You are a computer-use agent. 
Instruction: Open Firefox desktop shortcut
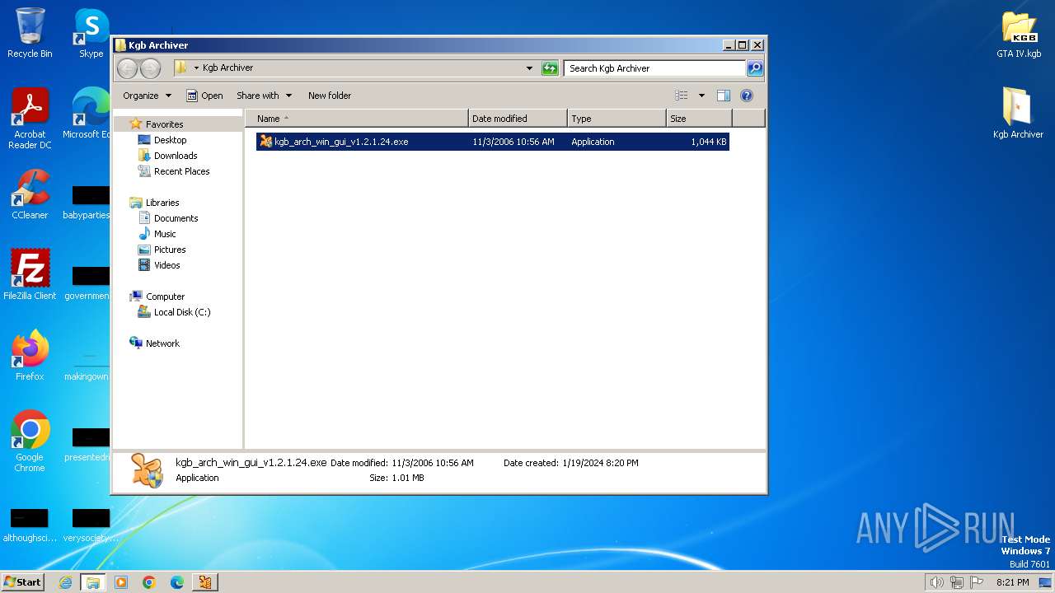pos(30,355)
